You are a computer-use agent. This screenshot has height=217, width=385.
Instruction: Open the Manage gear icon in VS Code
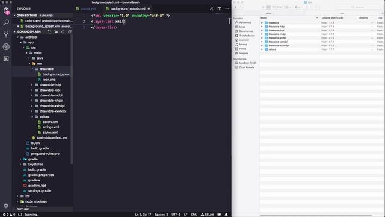[6, 206]
